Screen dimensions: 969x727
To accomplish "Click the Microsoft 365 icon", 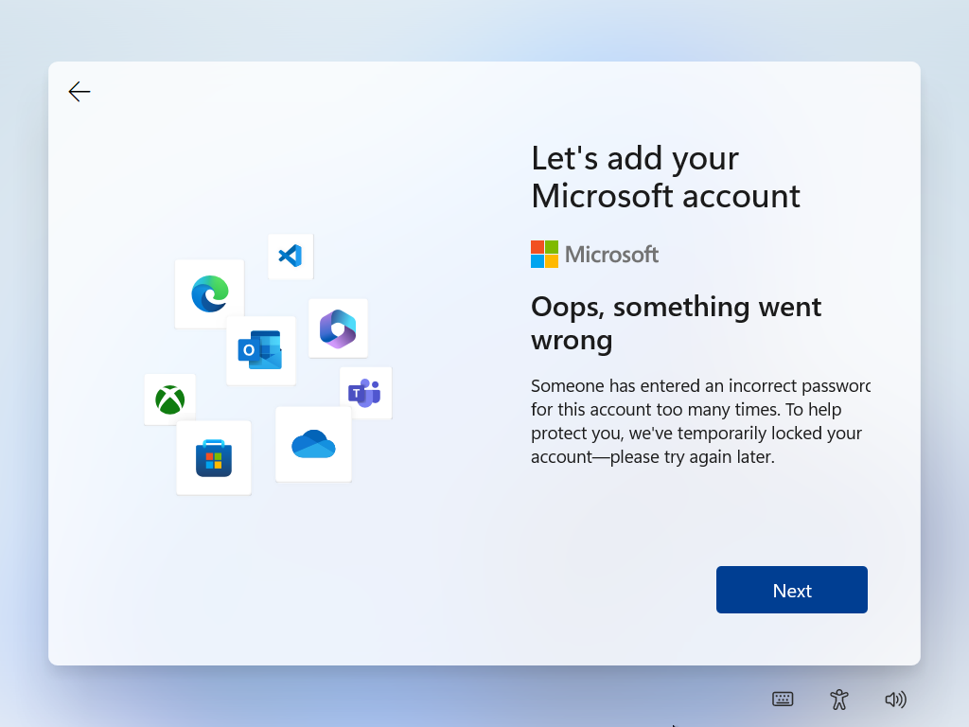I will 338,328.
